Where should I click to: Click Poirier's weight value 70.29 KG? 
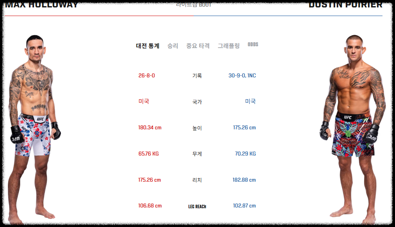coord(246,154)
